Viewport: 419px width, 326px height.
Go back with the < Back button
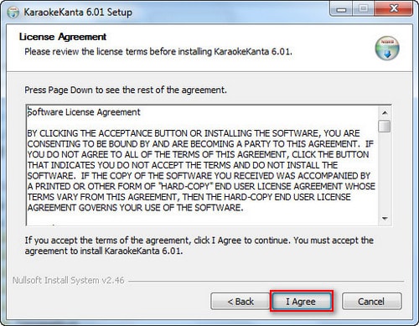[x=241, y=302]
